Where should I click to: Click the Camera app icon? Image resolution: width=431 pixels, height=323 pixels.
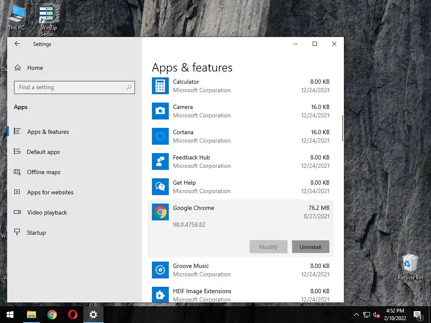(x=160, y=111)
